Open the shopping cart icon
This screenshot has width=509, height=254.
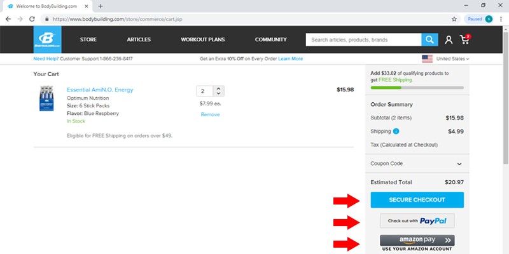(x=465, y=40)
